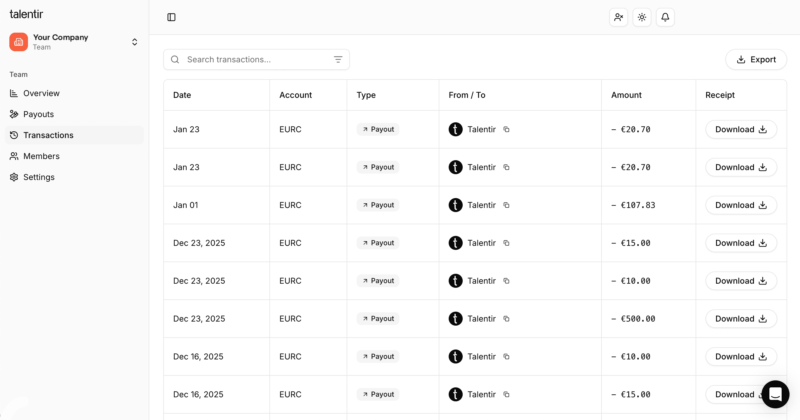Toggle light/dark theme sun icon
The width and height of the screenshot is (800, 420).
[x=642, y=17]
